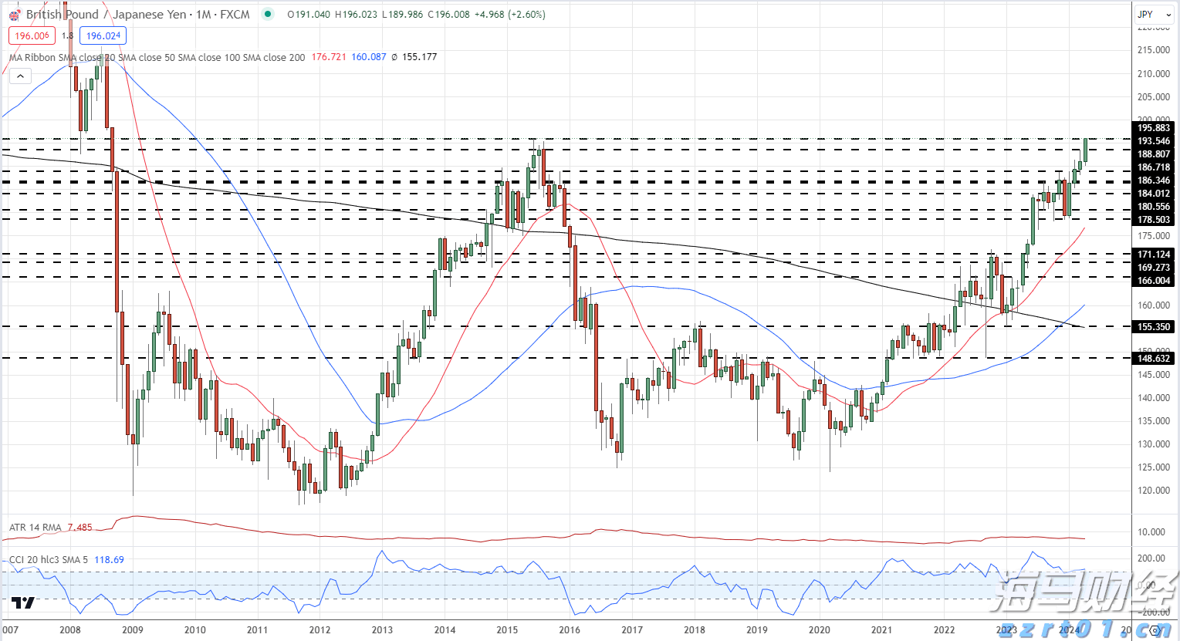Screen dimensions: 1180x641
Task: Click the 2022 year label on time axis
Action: 944,630
